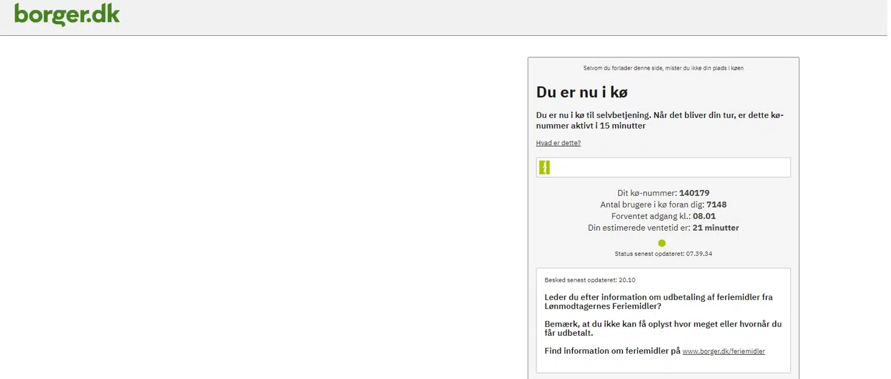This screenshot has height=379, width=891.
Task: Click the 'Find information om feriemidler på' text
Action: (613, 351)
